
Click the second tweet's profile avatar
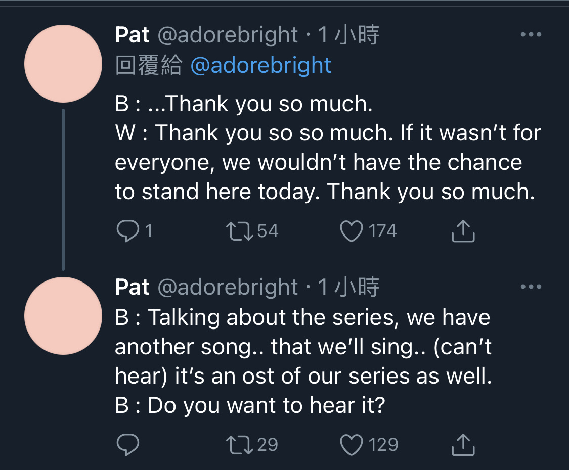point(63,316)
